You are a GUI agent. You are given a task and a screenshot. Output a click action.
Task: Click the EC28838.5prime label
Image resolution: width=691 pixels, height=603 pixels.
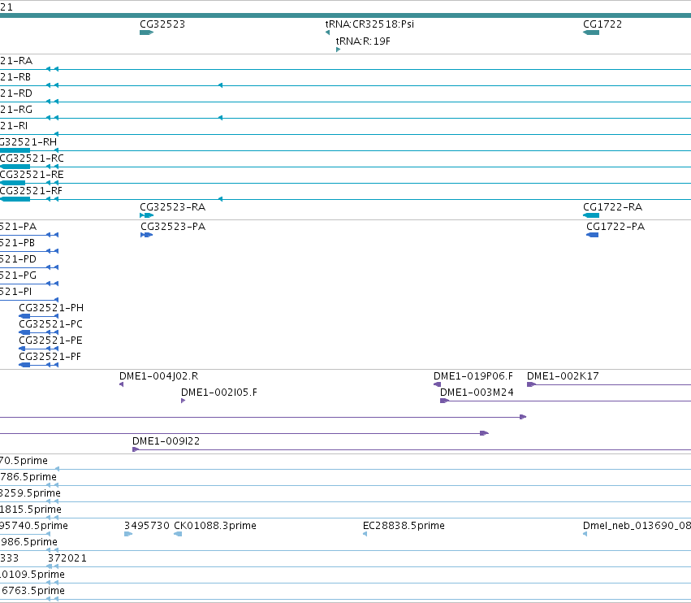tap(404, 526)
